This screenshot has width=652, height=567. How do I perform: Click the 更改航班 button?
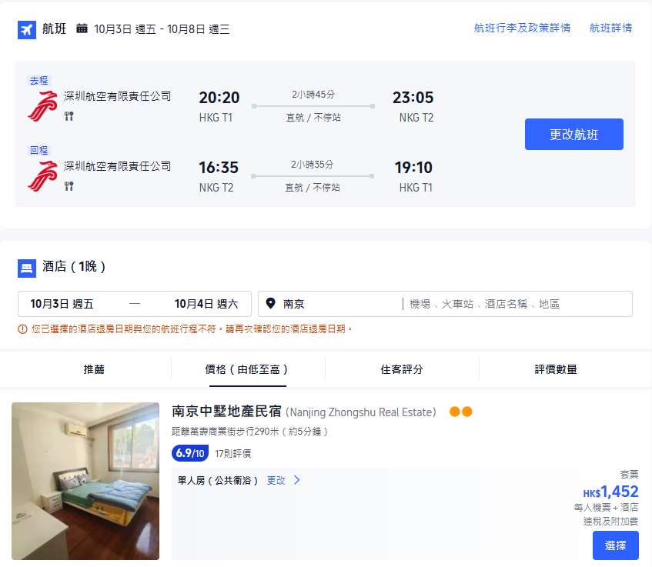573,134
